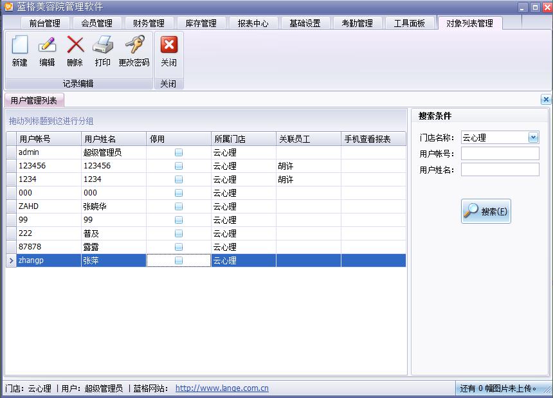Toggle 停用 checkbox for ZAHD row
The image size is (553, 398).
179,206
